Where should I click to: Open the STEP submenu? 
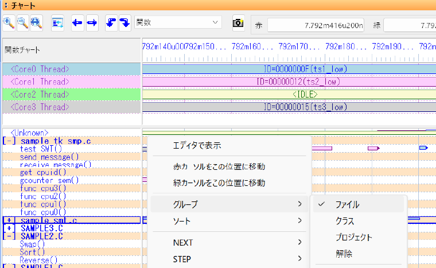click(x=229, y=259)
